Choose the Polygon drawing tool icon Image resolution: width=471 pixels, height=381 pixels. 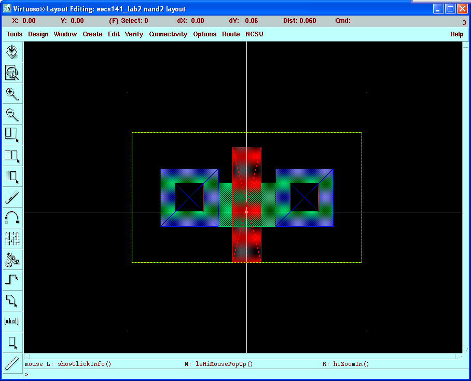pos(12,301)
